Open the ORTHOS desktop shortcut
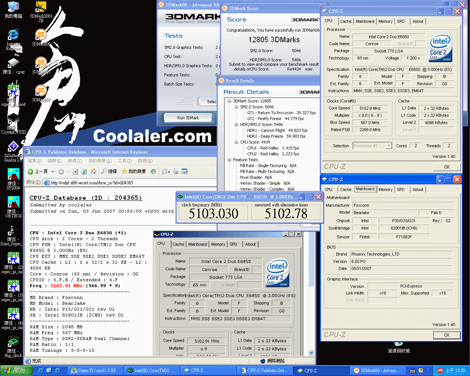This screenshot has height=376, width=470. pyautogui.click(x=14, y=207)
